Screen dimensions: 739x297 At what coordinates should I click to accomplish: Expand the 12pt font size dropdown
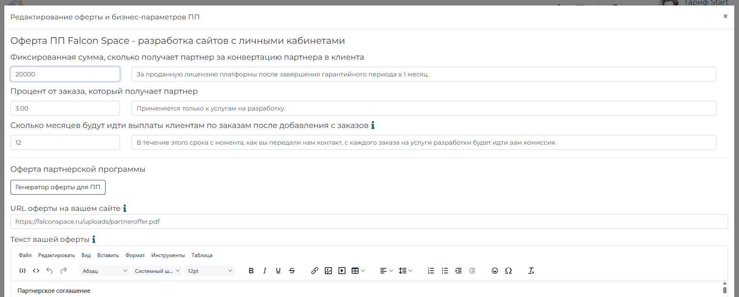[x=210, y=271]
